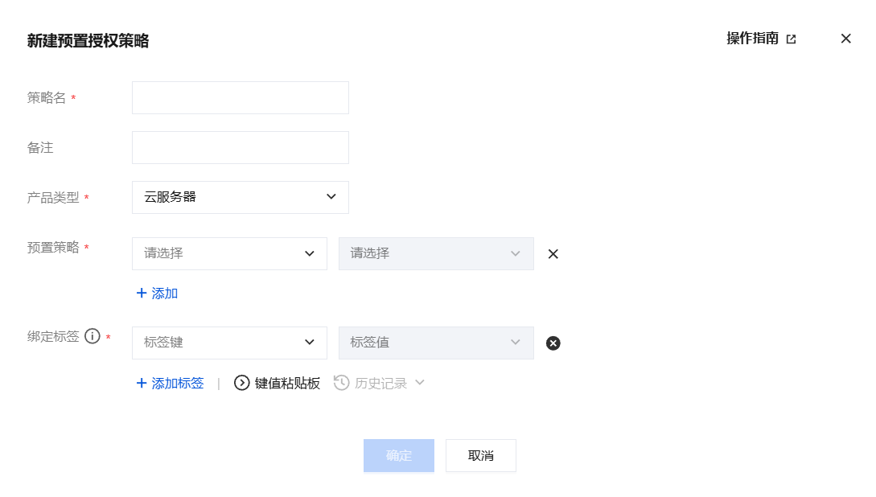Expand the 历史记录 chevron
Viewport: 876px width, 497px height.
point(420,383)
